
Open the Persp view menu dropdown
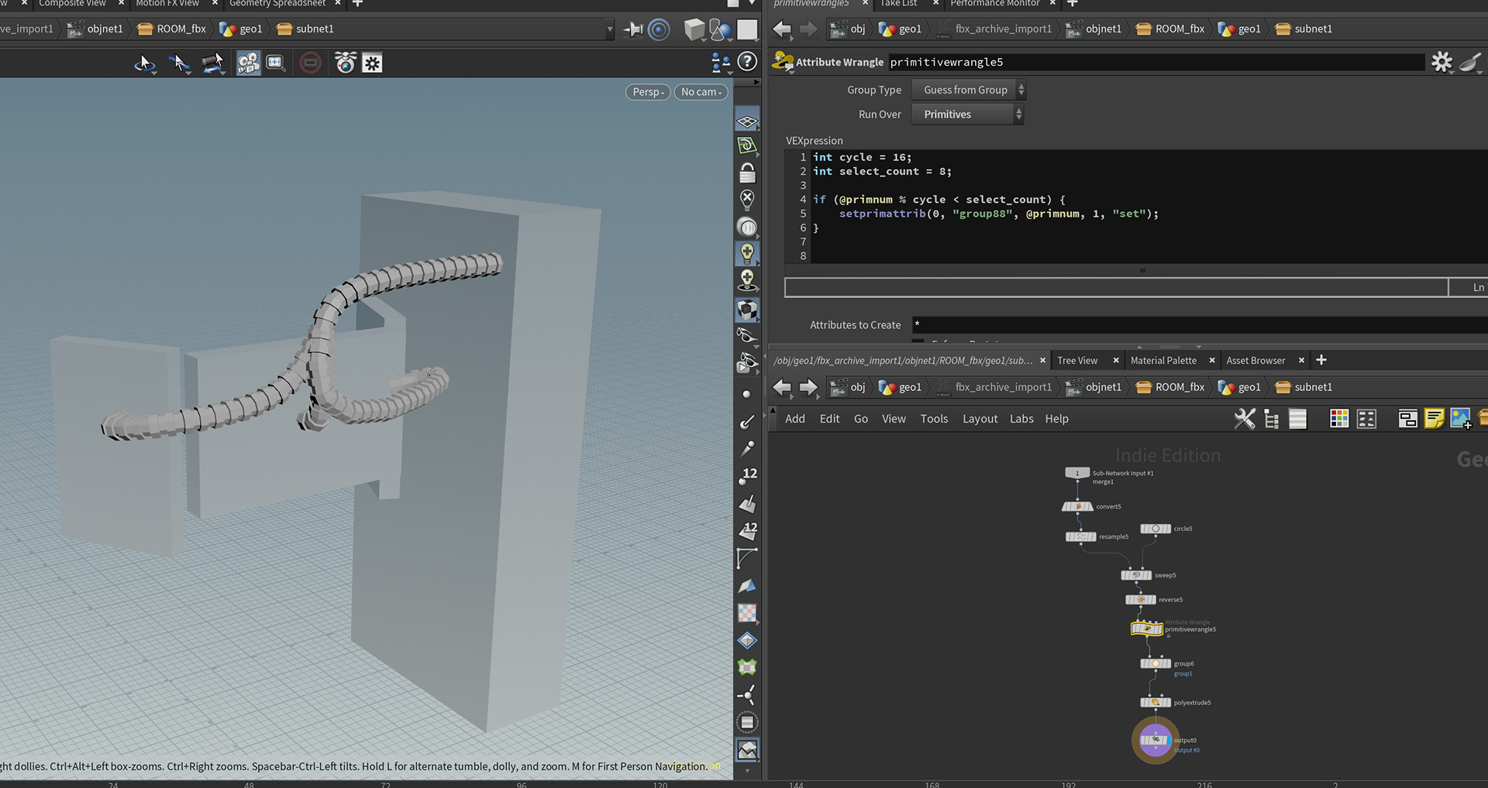coord(647,92)
